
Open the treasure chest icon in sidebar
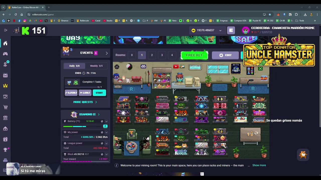coord(5,75)
